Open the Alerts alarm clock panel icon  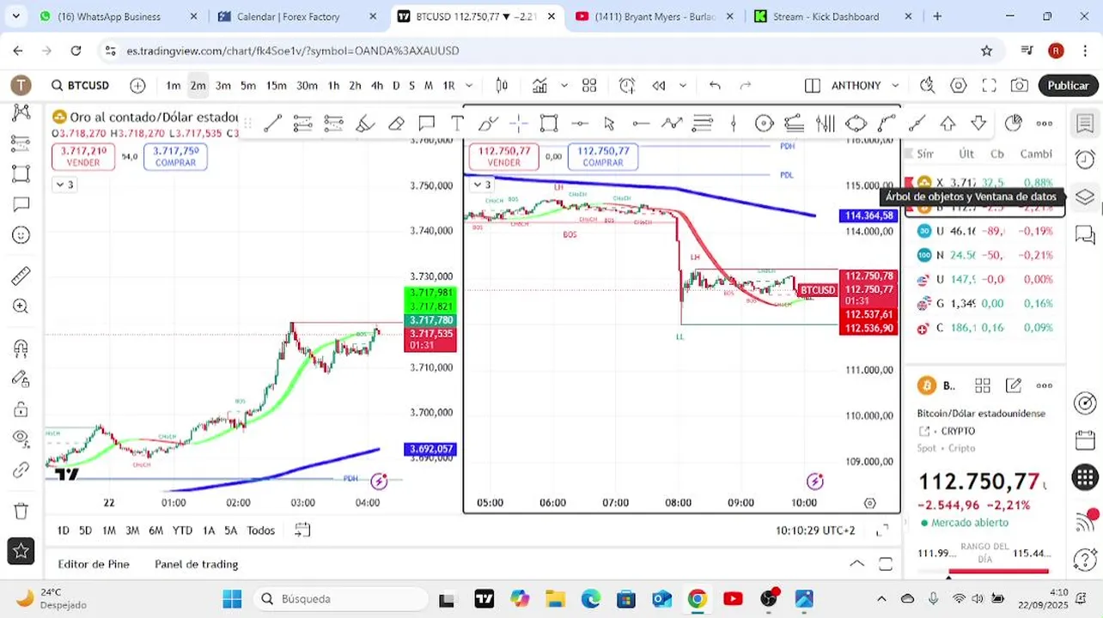coord(1085,160)
